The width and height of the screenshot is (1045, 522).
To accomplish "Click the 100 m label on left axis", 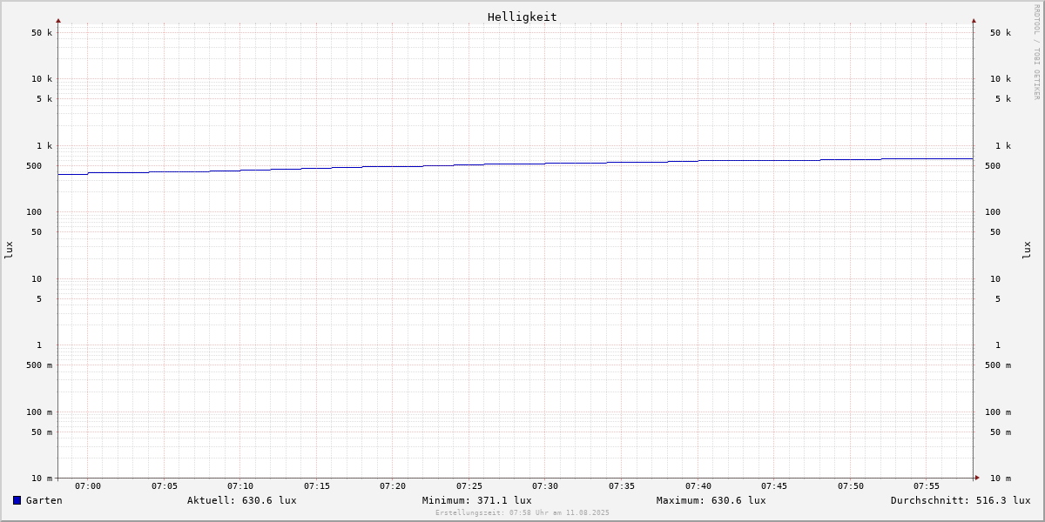I will click(39, 412).
